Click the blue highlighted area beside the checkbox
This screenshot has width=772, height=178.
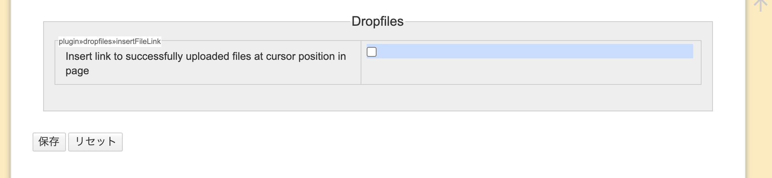534,51
